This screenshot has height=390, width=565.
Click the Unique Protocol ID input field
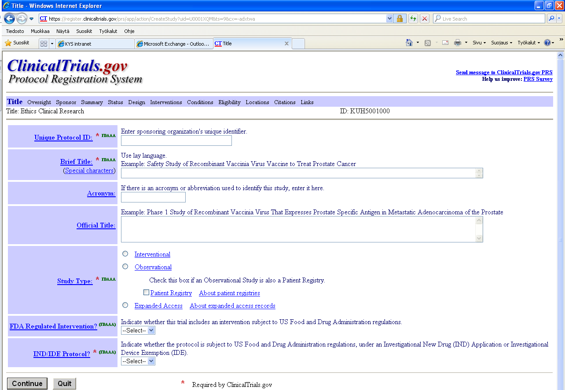coord(176,141)
